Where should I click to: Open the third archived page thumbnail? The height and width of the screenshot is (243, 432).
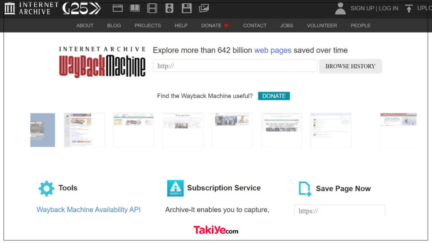coord(134,130)
